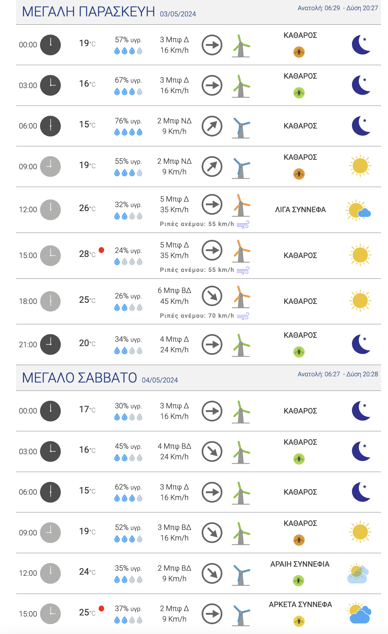Image resolution: width=388 pixels, height=634 pixels.
Task: Click the red dot next to Saturday's 25°C
Action: pyautogui.click(x=102, y=609)
